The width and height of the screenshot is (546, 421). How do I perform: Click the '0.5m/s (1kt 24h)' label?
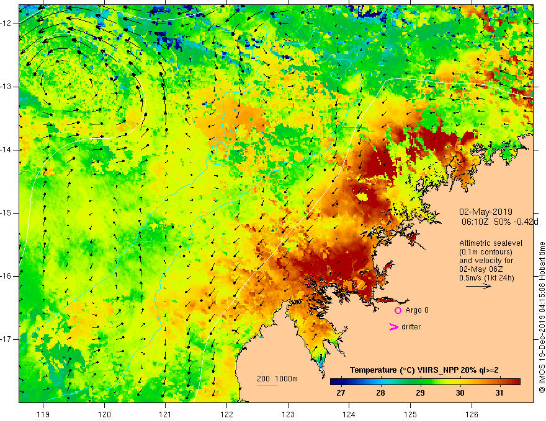click(486, 278)
